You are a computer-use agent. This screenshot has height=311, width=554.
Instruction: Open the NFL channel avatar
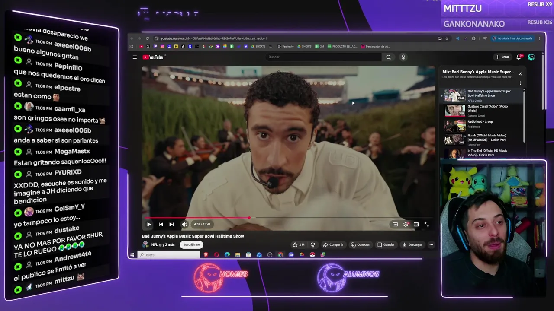tap(145, 245)
